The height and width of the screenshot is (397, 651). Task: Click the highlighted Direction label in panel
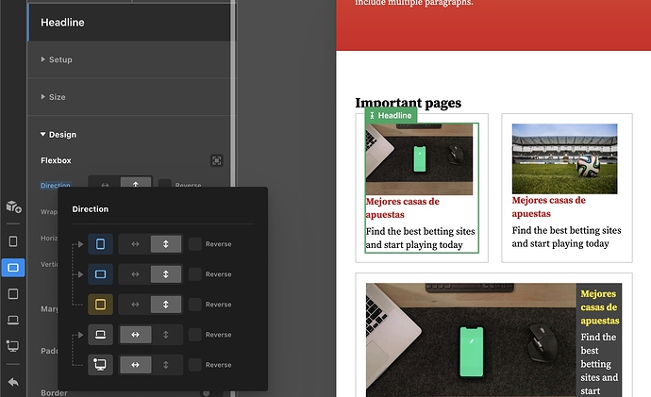tap(56, 185)
